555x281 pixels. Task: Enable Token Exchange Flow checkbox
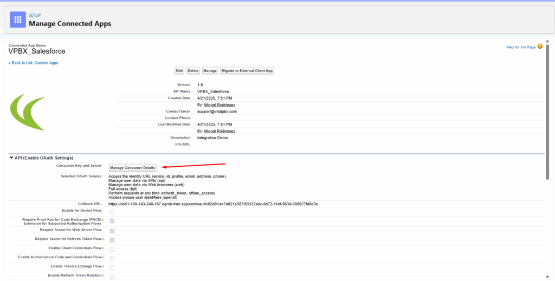click(112, 267)
